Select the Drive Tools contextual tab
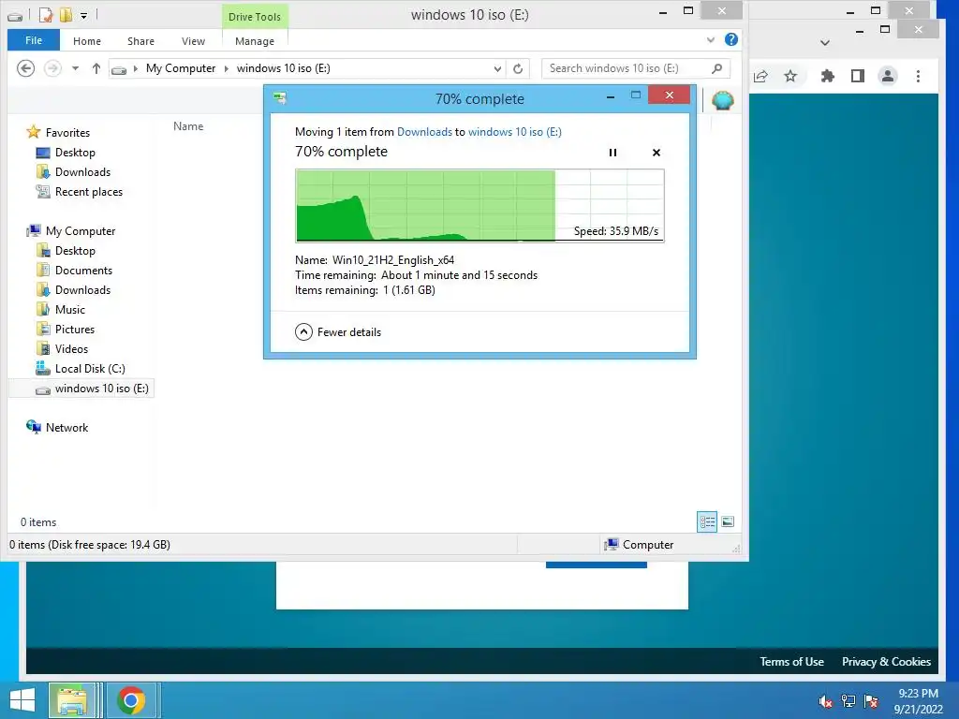 (255, 17)
